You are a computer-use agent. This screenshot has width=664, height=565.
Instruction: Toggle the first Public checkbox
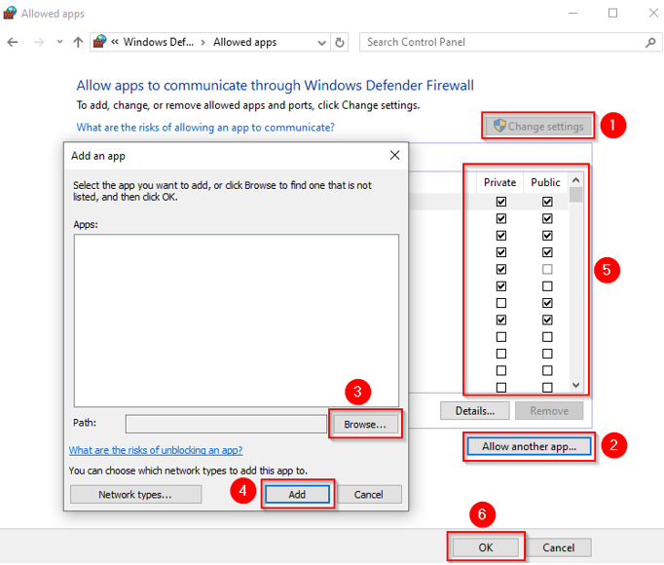point(547,202)
